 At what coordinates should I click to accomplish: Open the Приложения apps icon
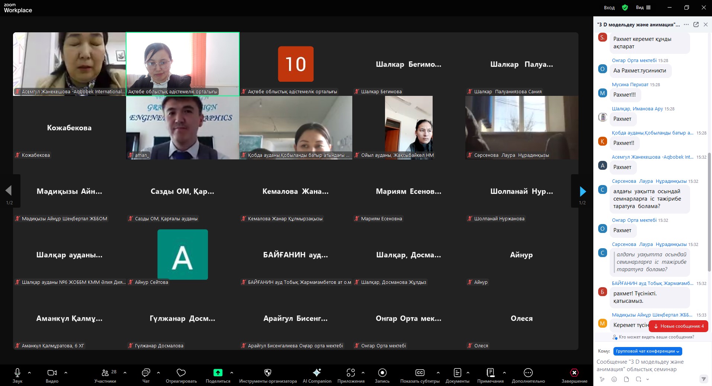coord(350,373)
